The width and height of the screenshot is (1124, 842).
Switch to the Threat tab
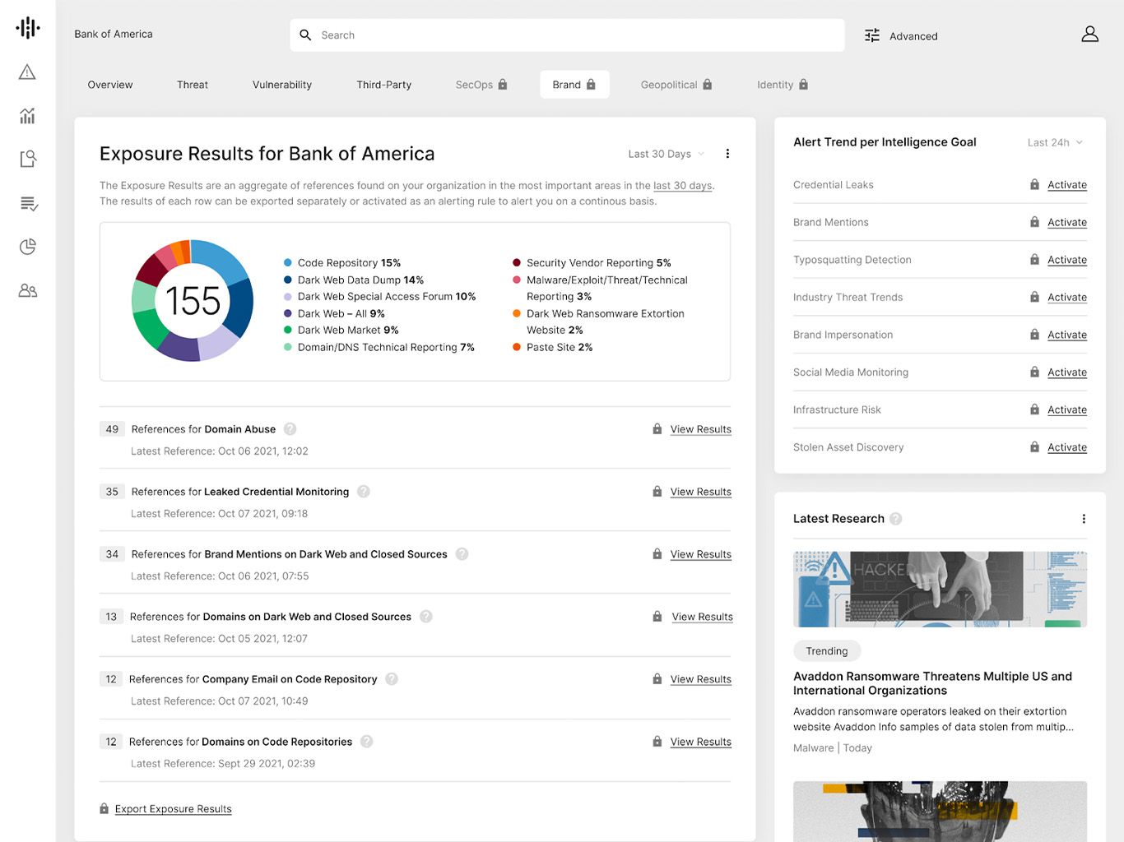[193, 85]
